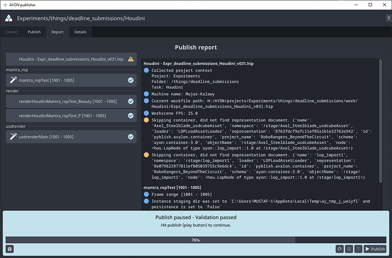The image size is (392, 258).
Task: Click wand icon on mantra_ropTest row
Action: (x=13, y=80)
